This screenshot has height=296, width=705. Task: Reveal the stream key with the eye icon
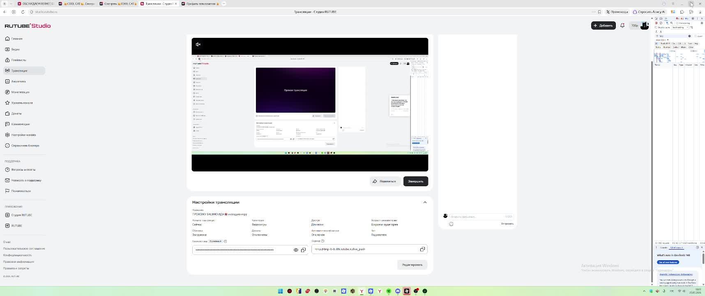click(x=296, y=250)
